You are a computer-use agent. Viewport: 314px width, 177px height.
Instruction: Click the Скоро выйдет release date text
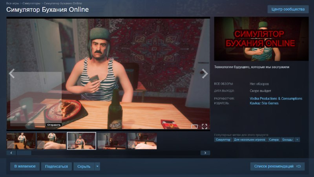click(x=260, y=91)
